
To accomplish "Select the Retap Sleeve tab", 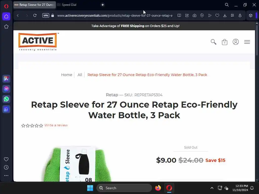I will 34,5.
